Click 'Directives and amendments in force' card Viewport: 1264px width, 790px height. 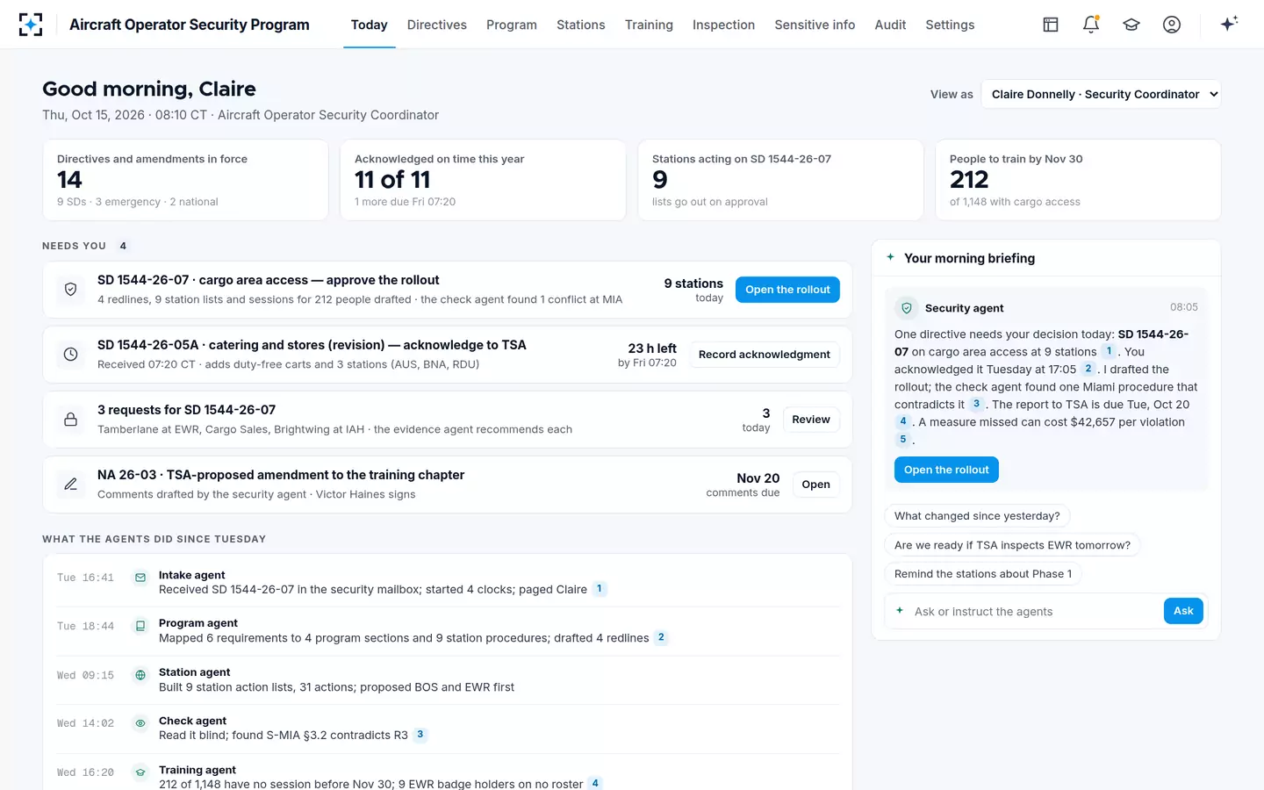pyautogui.click(x=185, y=180)
